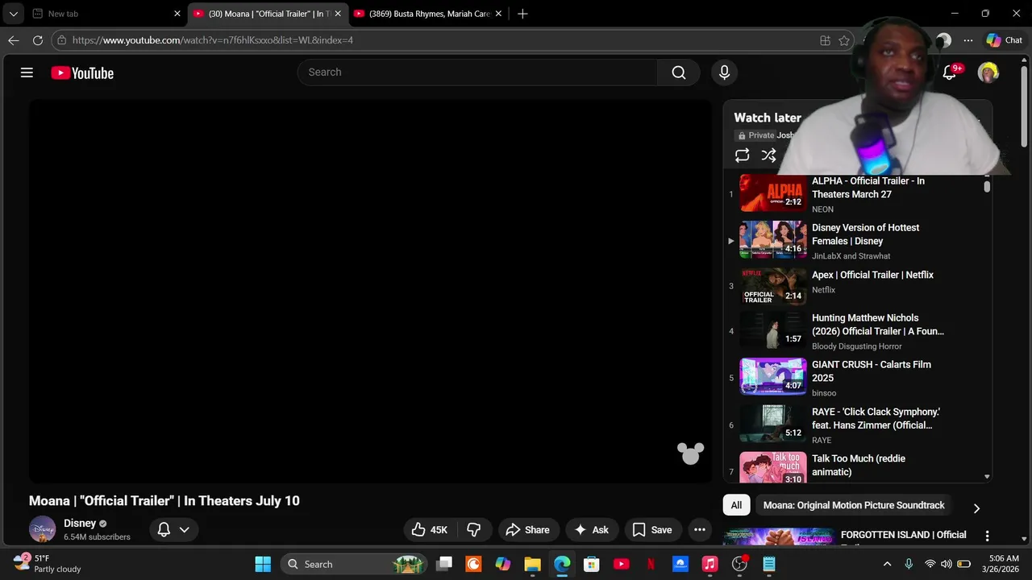Add this page to favorites star
This screenshot has height=580, width=1032.
pyautogui.click(x=844, y=40)
